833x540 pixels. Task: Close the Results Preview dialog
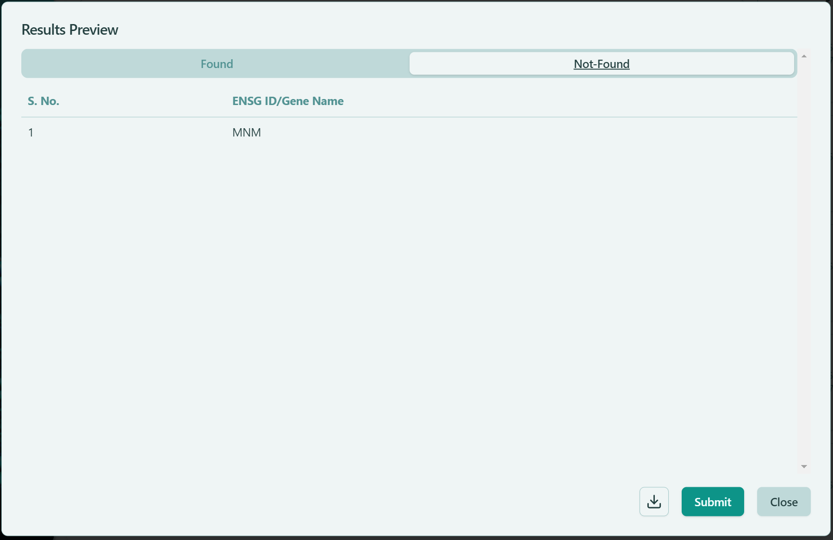click(783, 502)
